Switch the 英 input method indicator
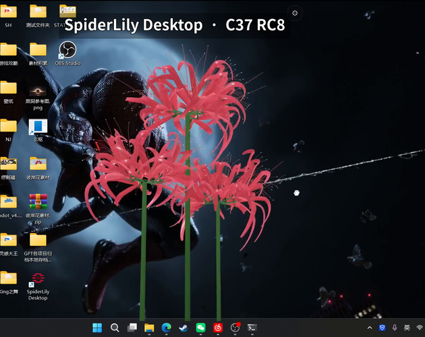 (407, 328)
